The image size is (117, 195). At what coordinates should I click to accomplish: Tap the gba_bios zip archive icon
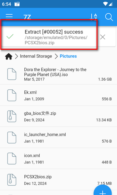tap(12, 116)
